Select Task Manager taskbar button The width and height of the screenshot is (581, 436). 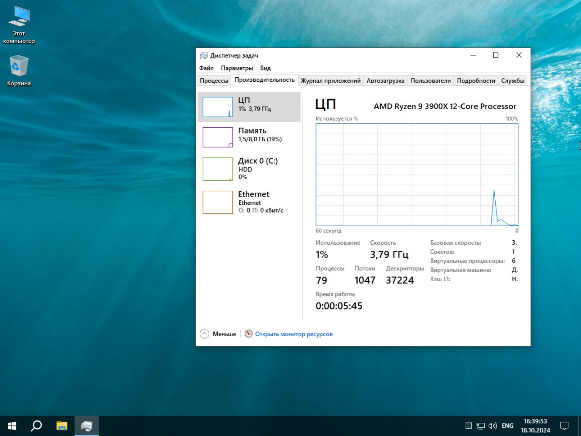coord(86,426)
